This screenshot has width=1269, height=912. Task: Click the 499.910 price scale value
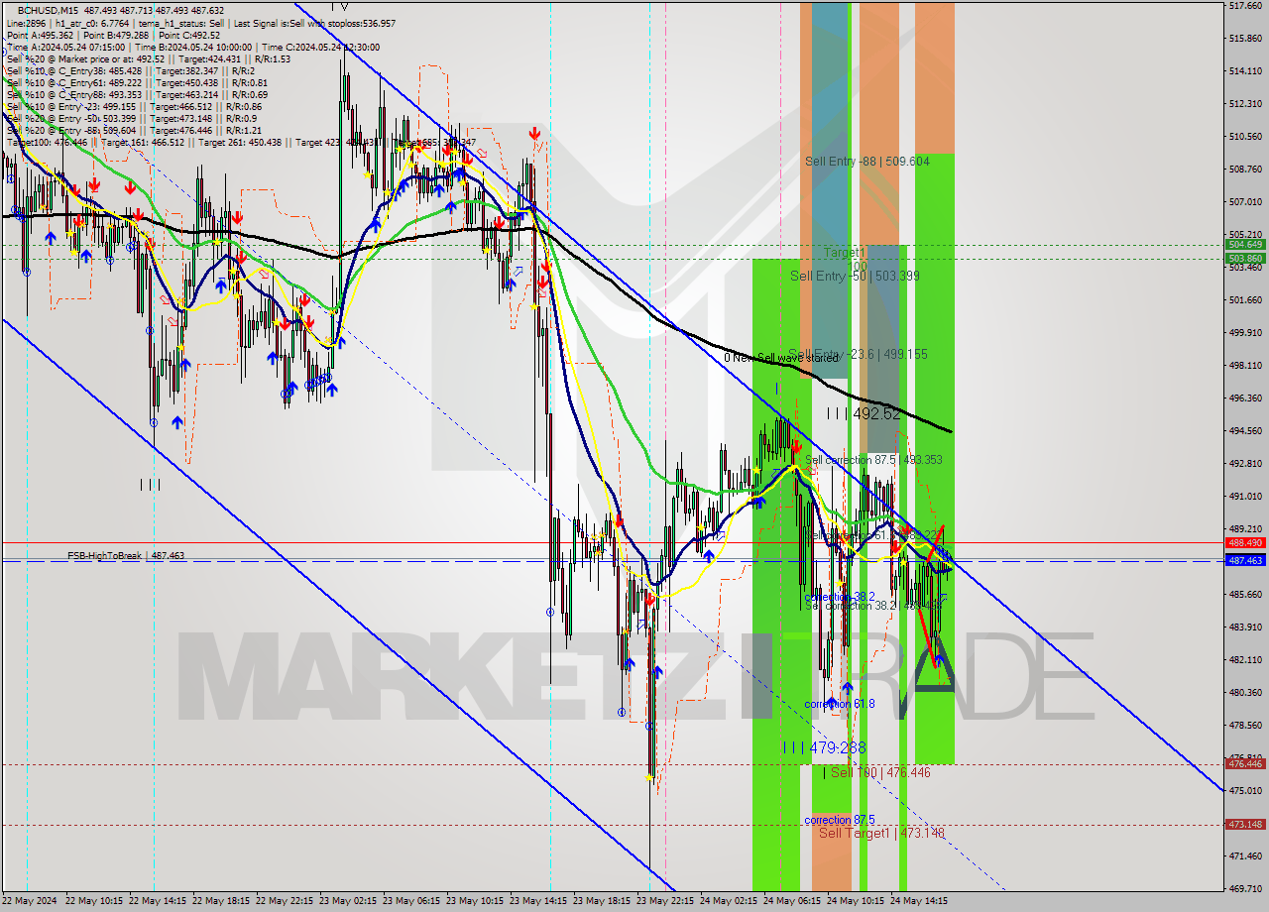point(1245,332)
